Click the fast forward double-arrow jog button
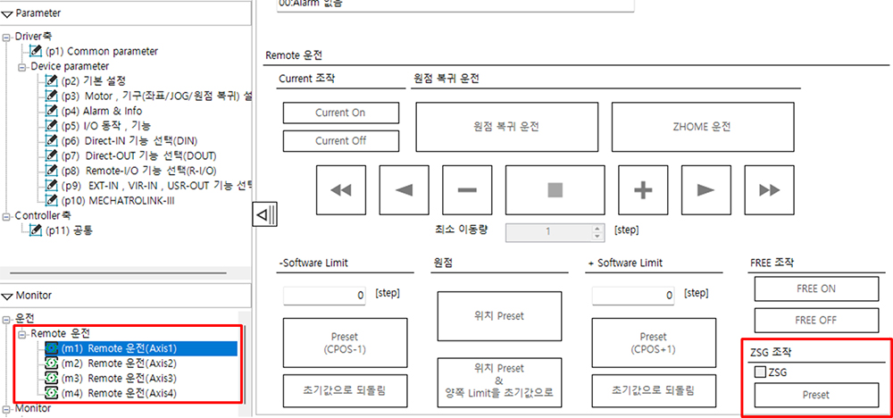Viewport: 893px width, 418px height. [770, 190]
